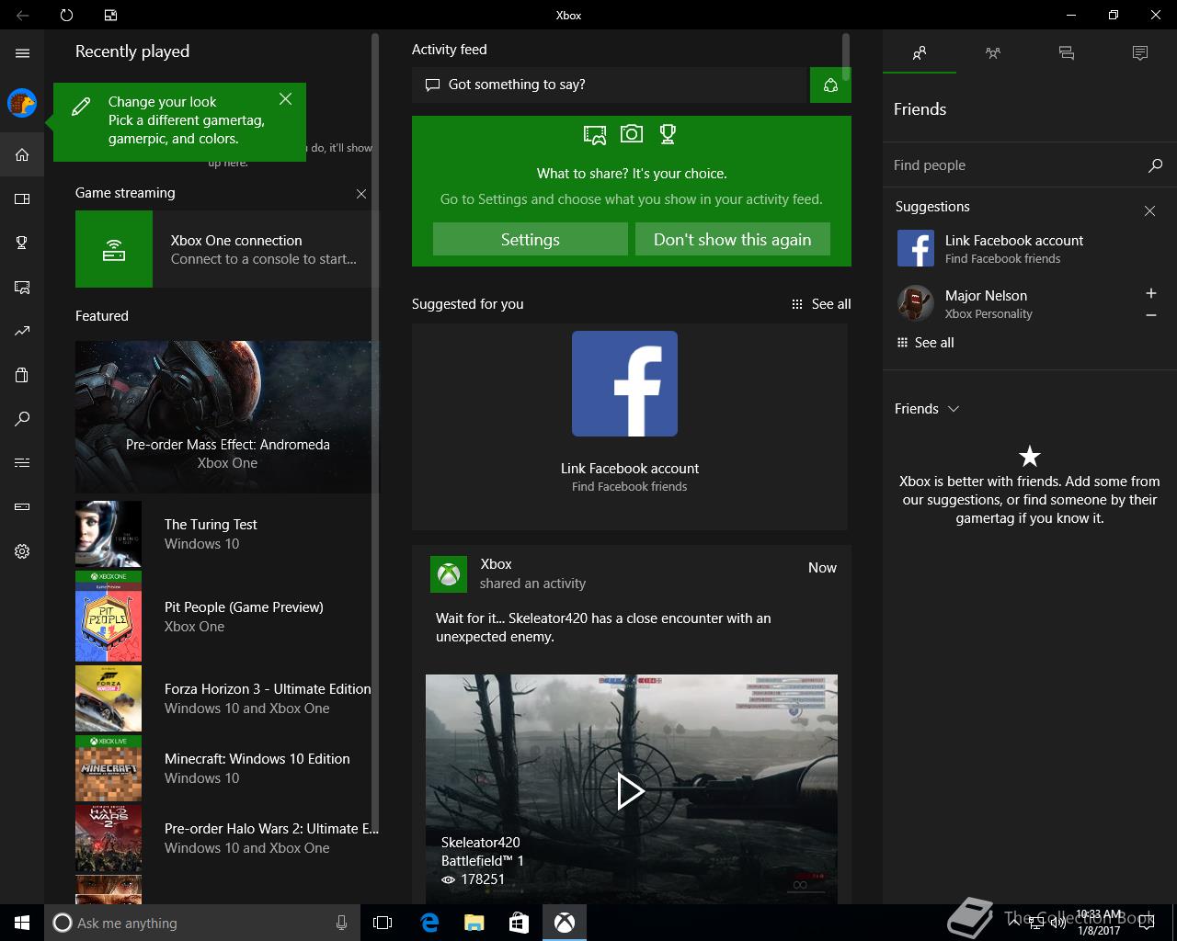Open Minecraft: Windows 10 Edition
The height and width of the screenshot is (941, 1177).
coord(226,768)
